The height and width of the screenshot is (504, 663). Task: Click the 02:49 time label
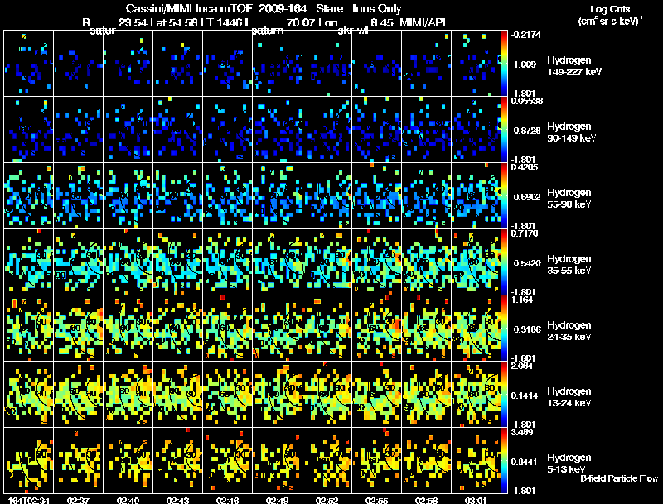[277, 501]
